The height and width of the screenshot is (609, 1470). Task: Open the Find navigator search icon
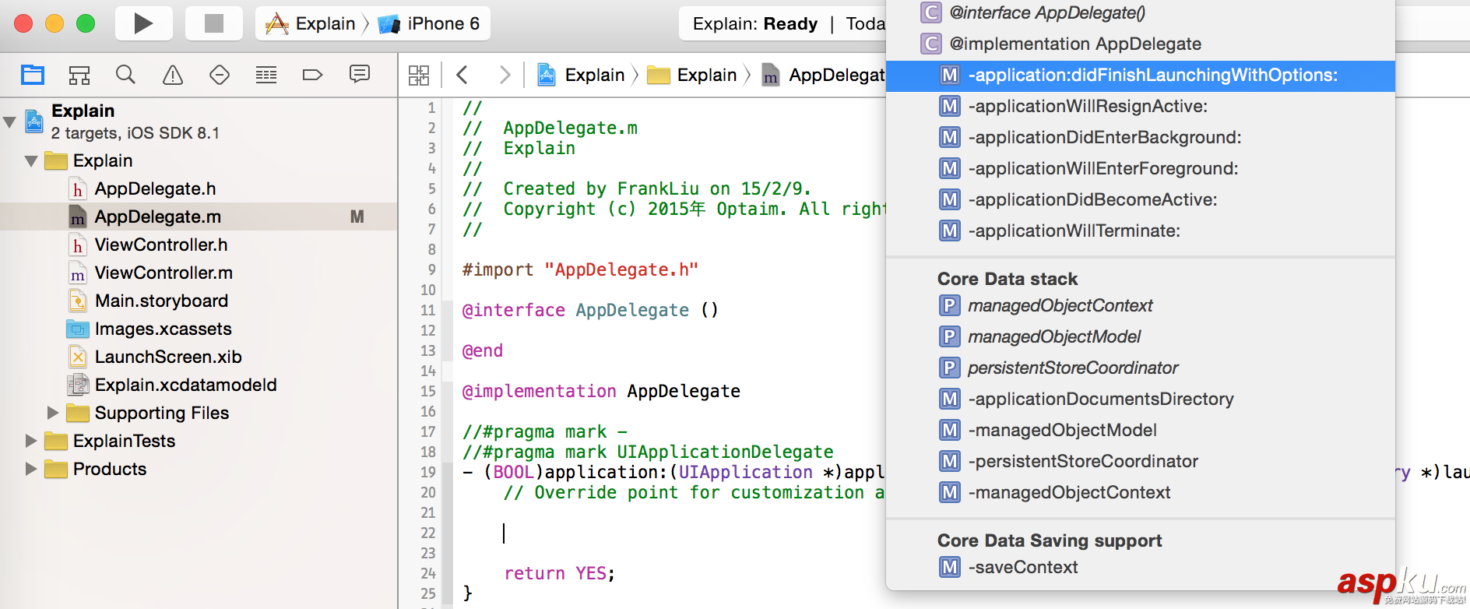coord(125,75)
